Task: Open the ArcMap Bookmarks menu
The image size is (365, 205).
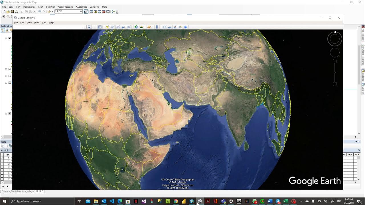Action: click(x=29, y=7)
